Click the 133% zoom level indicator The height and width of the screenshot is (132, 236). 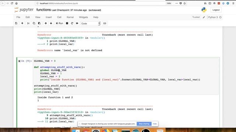[x=169, y=3]
